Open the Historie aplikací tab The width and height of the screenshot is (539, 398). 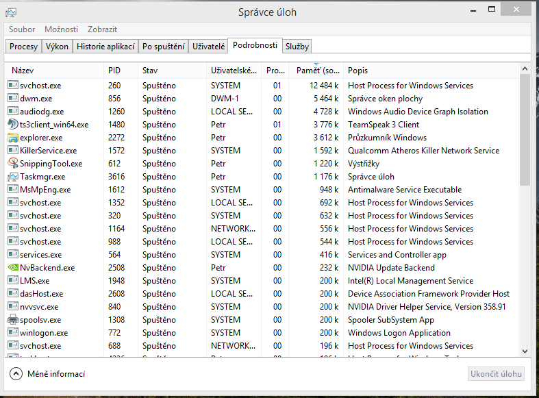point(104,47)
